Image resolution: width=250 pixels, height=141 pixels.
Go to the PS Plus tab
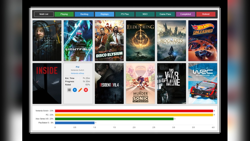(x=125, y=14)
